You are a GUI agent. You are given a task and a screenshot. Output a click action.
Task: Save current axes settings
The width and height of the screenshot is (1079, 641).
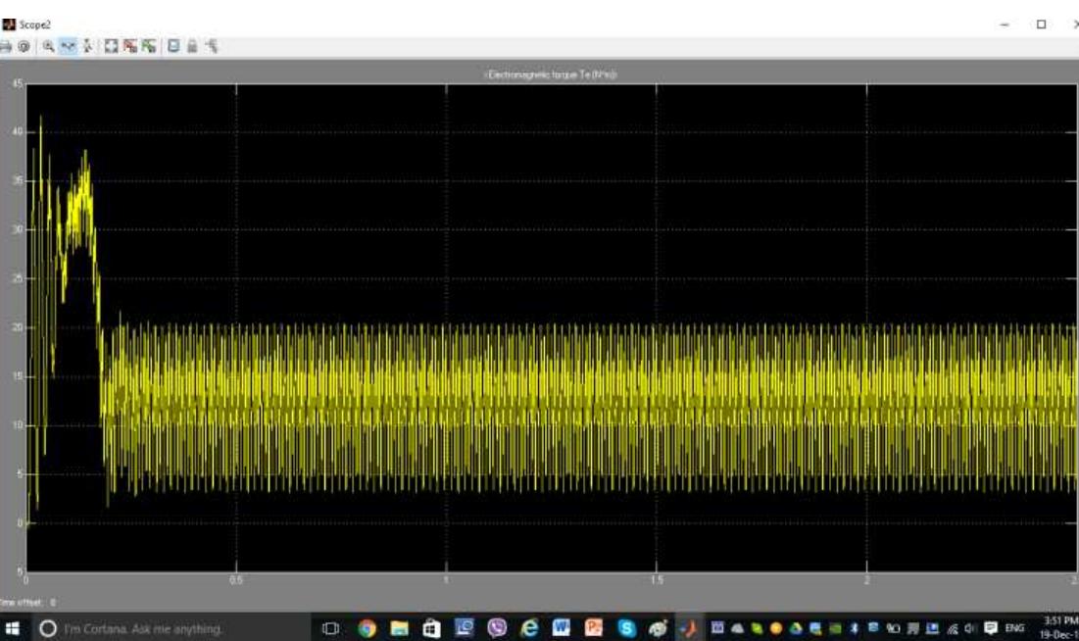pos(128,44)
